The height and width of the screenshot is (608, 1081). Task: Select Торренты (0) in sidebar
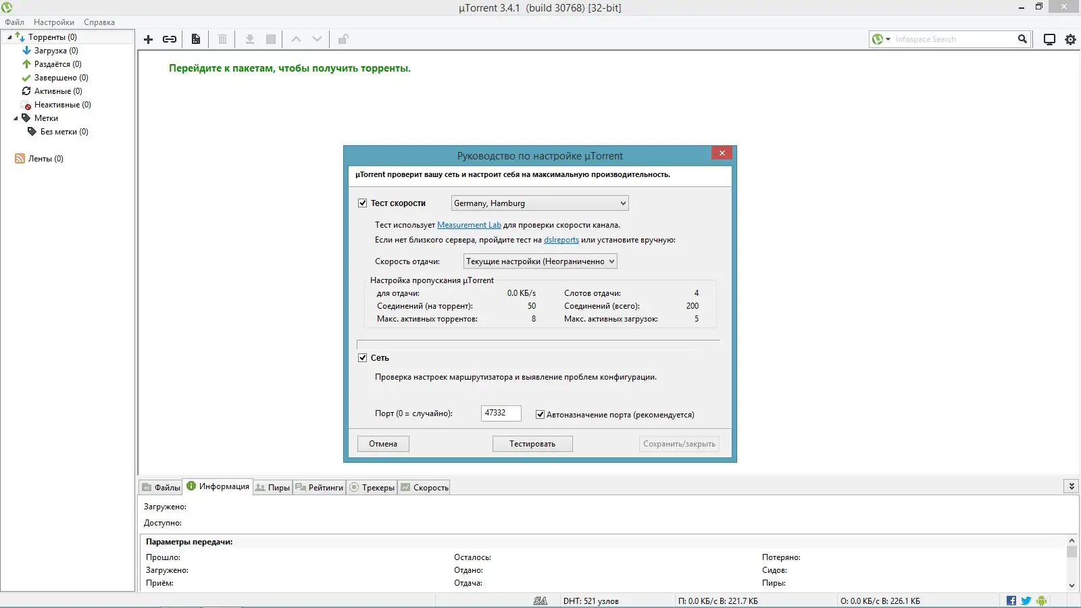tap(52, 37)
